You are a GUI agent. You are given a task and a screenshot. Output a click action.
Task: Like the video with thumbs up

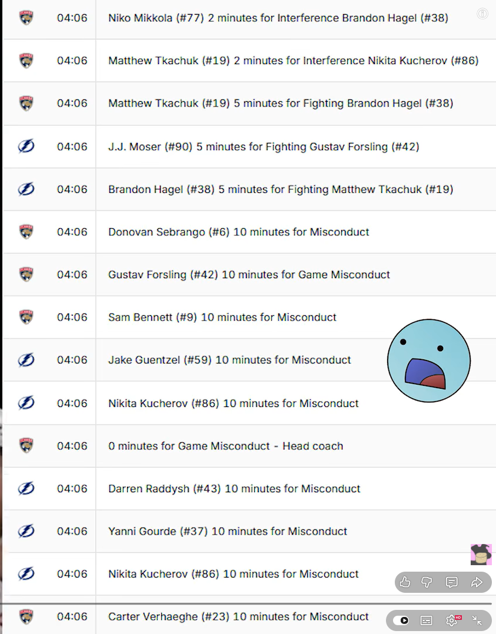tap(405, 582)
